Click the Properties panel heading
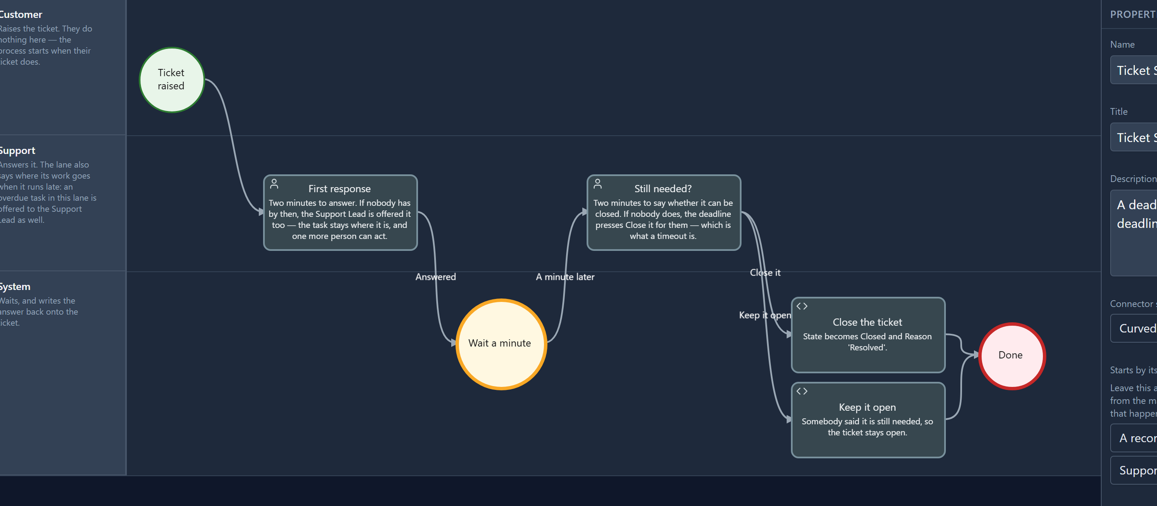Screen dimensions: 1157x506 (1133, 14)
